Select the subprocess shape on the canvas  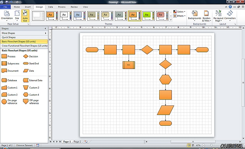pos(129,65)
